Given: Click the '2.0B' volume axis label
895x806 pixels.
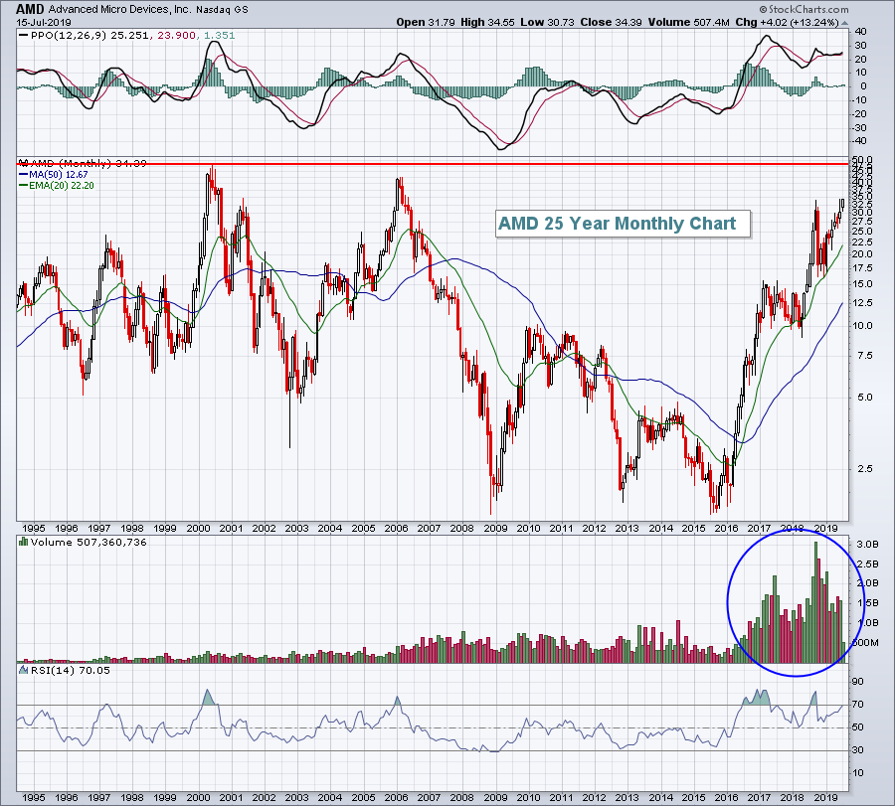Looking at the screenshot, I should tap(867, 583).
